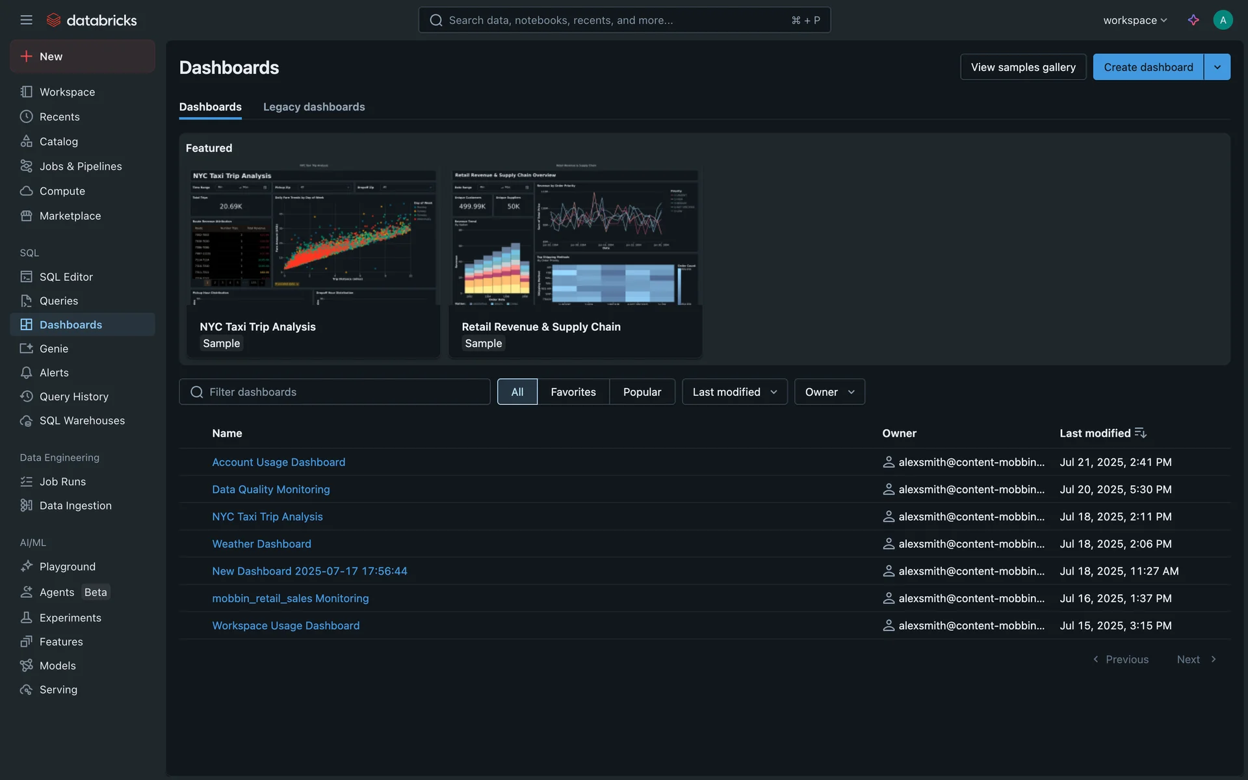The width and height of the screenshot is (1248, 780).
Task: Open SQL Warehouses from sidebar
Action: [81, 421]
